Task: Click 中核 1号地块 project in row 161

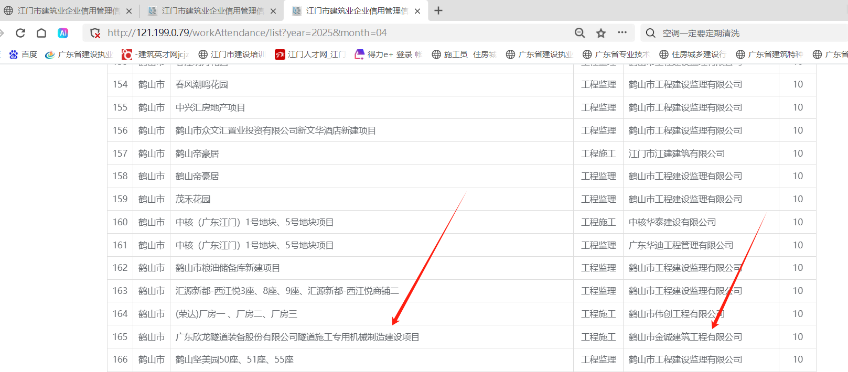Action: tap(255, 245)
